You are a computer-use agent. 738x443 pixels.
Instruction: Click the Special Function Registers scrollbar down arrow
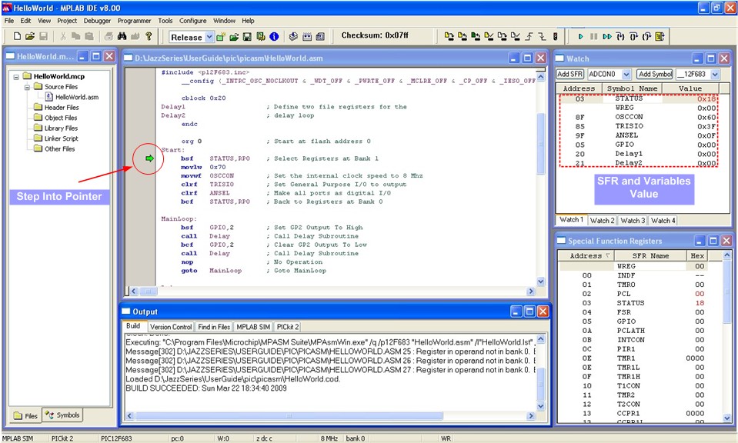[727, 418]
